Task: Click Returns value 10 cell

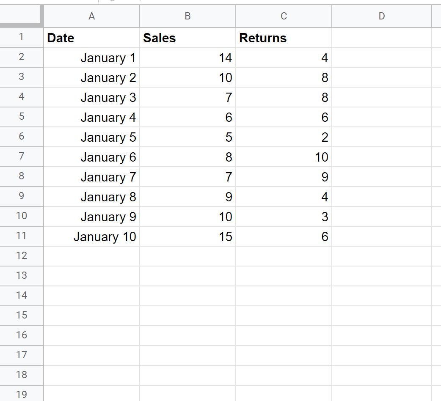Action: point(284,157)
